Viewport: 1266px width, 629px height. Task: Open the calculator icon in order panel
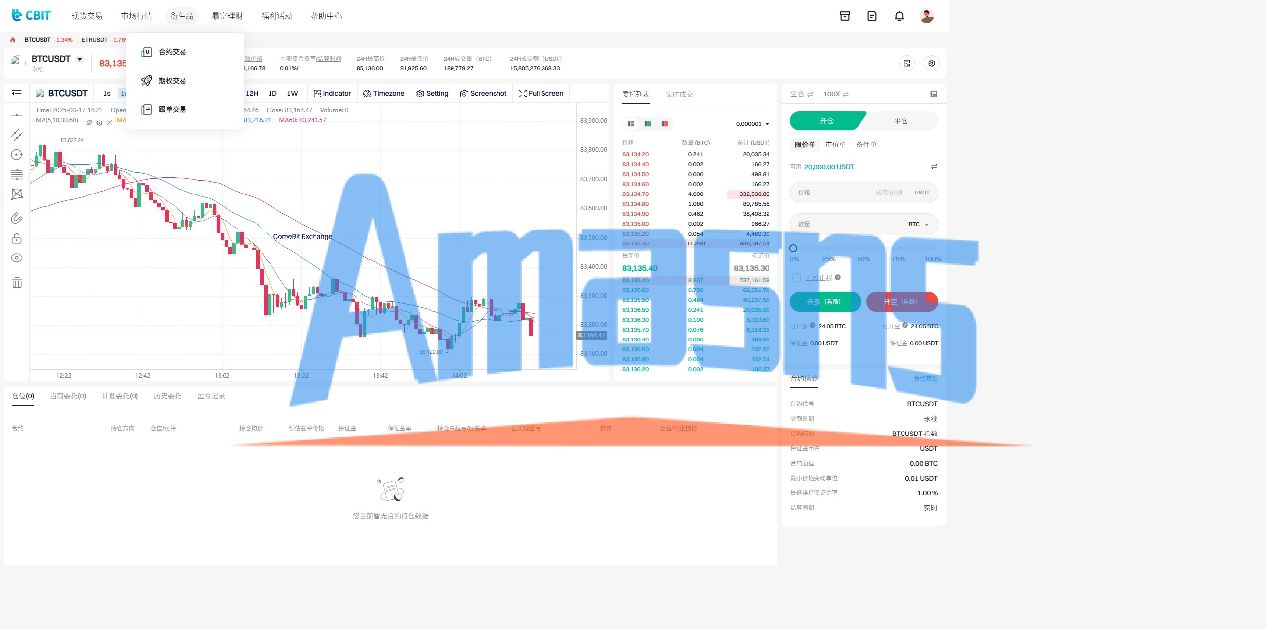(934, 94)
